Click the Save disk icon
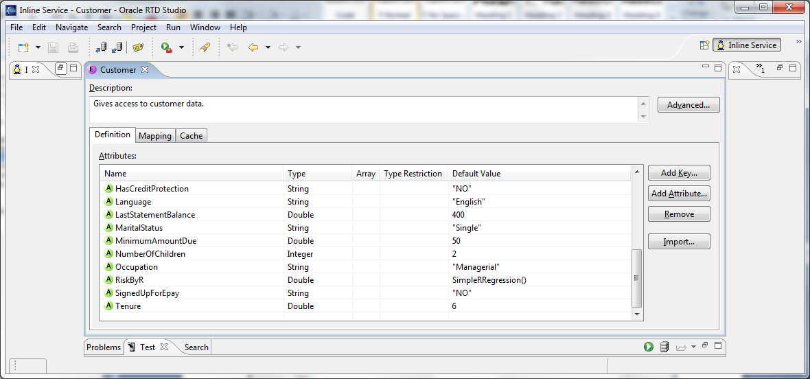 54,47
